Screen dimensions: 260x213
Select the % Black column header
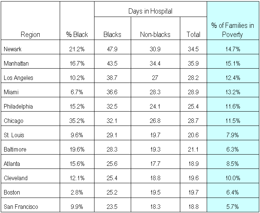point(77,34)
